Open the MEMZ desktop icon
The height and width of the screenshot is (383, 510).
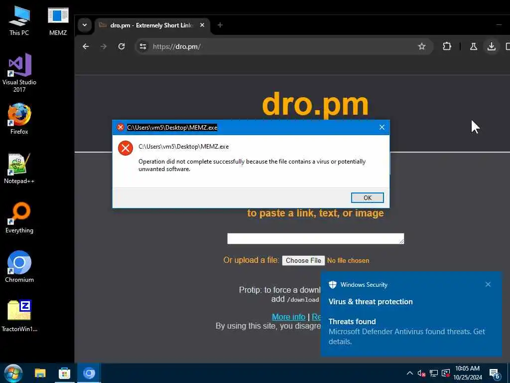tap(58, 21)
